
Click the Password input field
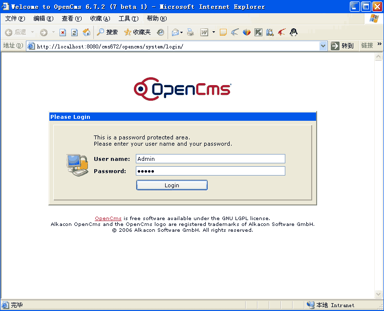pos(211,171)
